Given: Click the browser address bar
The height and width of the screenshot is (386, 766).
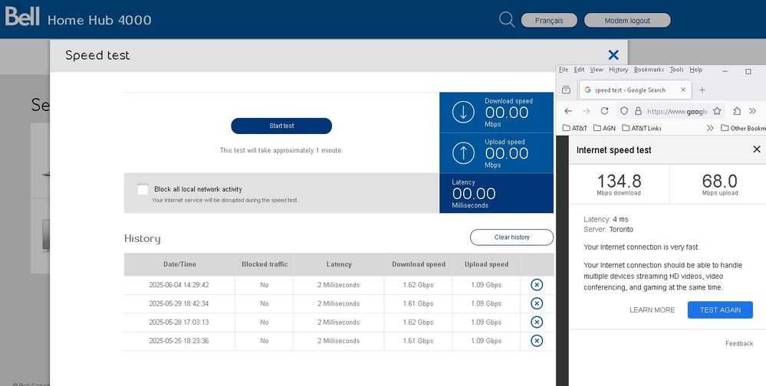Looking at the screenshot, I should pyautogui.click(x=675, y=111).
